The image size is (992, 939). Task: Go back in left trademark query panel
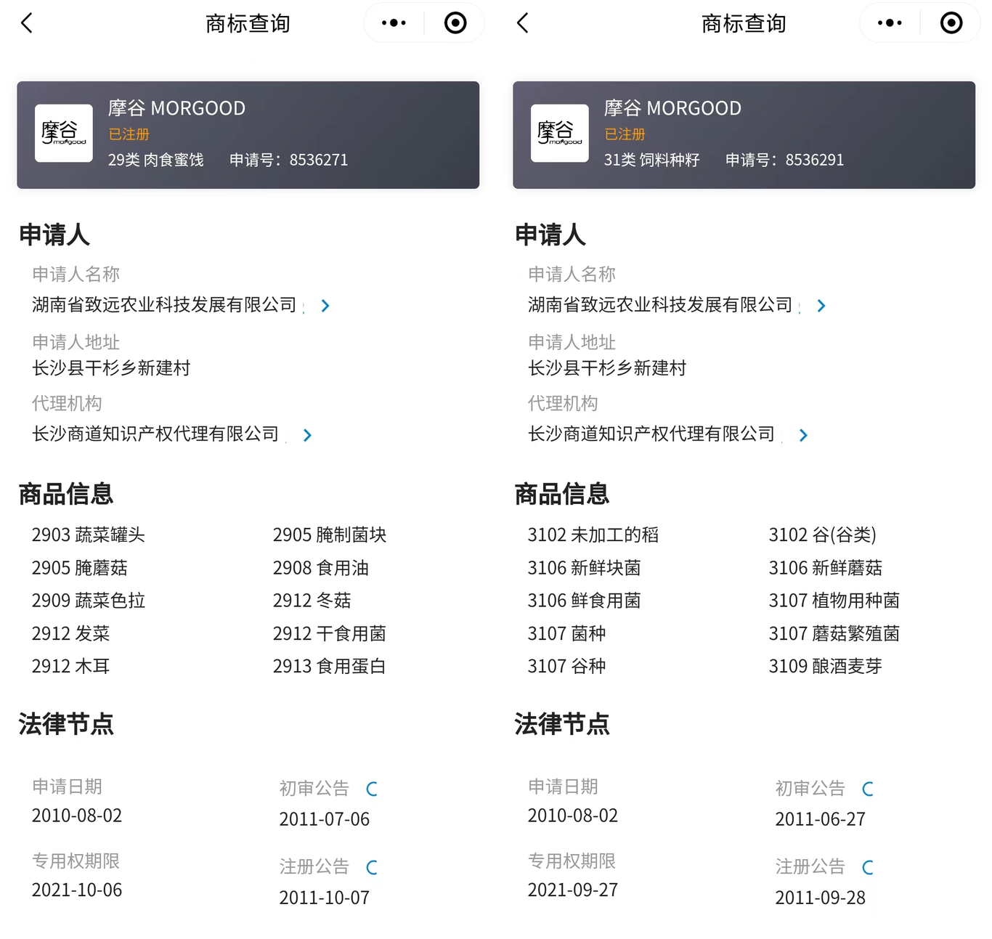(27, 23)
